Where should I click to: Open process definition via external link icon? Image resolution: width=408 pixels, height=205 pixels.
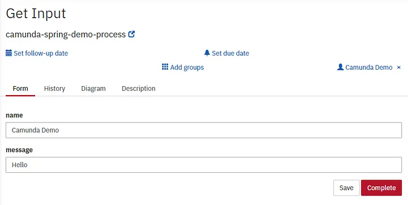[x=131, y=34]
